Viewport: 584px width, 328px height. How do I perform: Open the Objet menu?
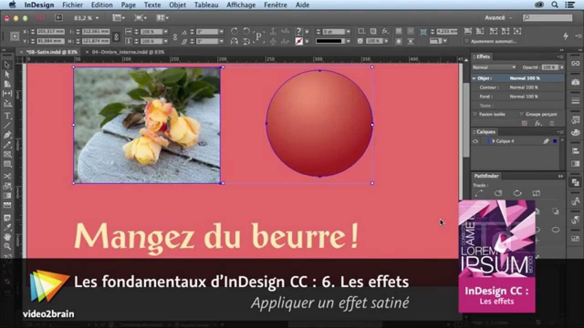coord(177,5)
